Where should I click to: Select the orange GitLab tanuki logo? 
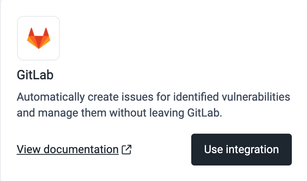(x=38, y=38)
